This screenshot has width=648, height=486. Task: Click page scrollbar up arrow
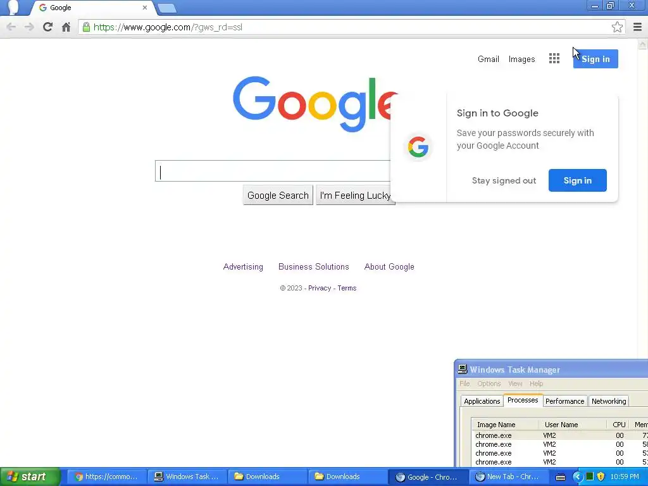[643, 44]
